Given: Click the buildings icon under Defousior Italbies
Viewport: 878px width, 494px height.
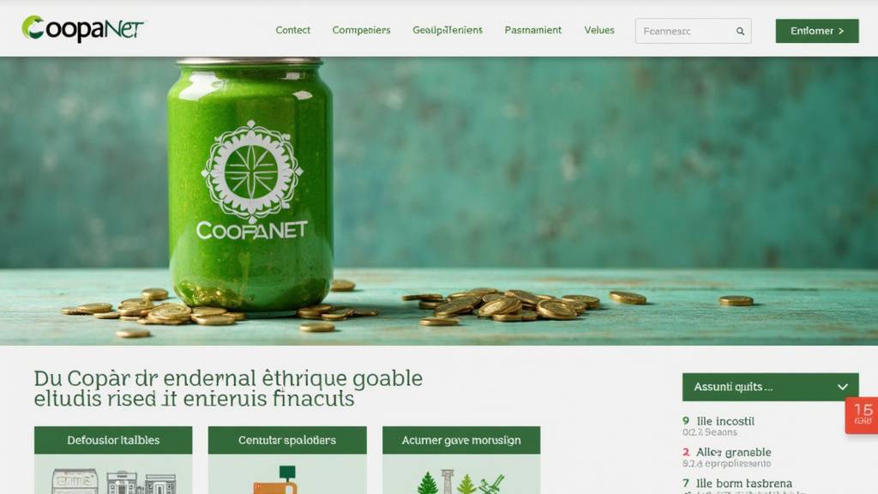Looking at the screenshot, I should click(114, 481).
